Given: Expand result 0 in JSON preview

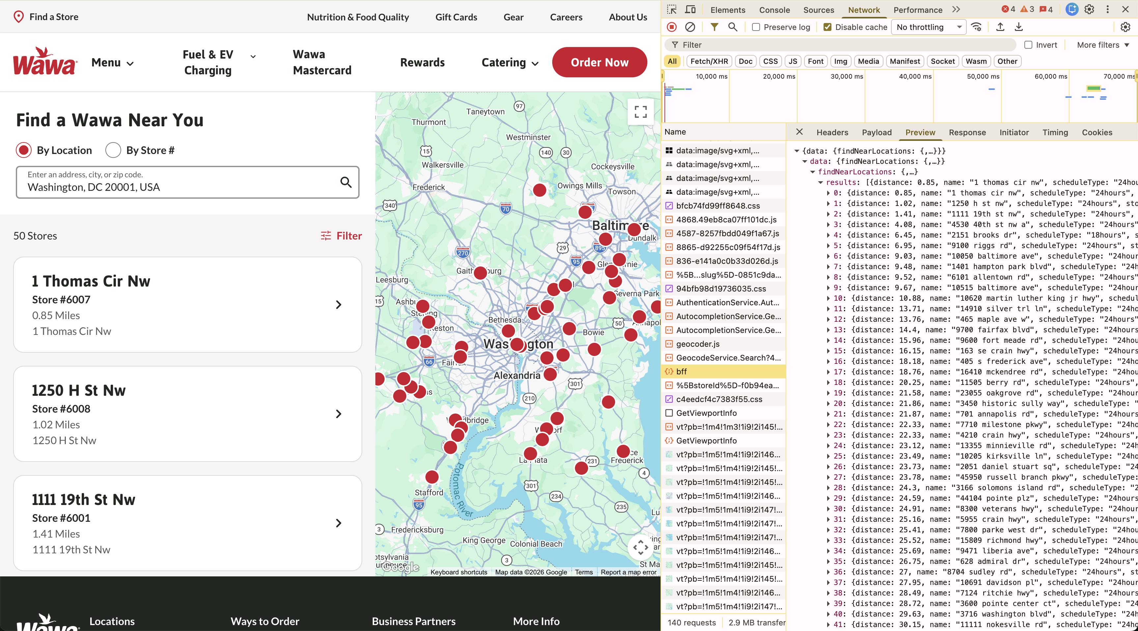Looking at the screenshot, I should (828, 193).
